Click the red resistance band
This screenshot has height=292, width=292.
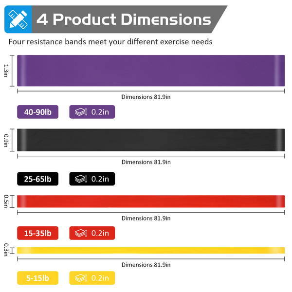(x=151, y=201)
